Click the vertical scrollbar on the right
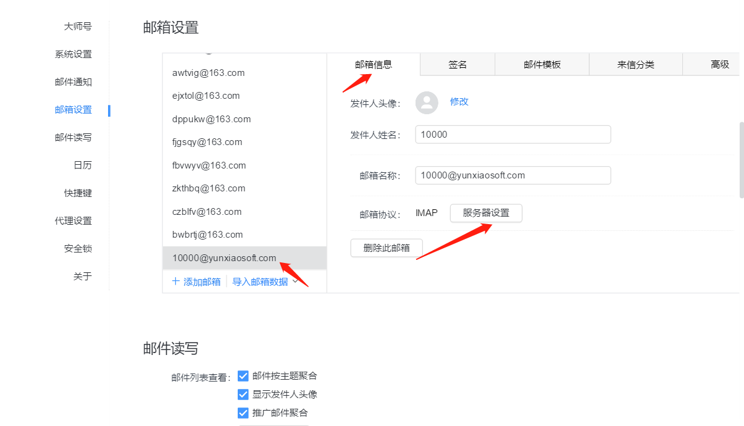This screenshot has width=744, height=426. coord(742,159)
